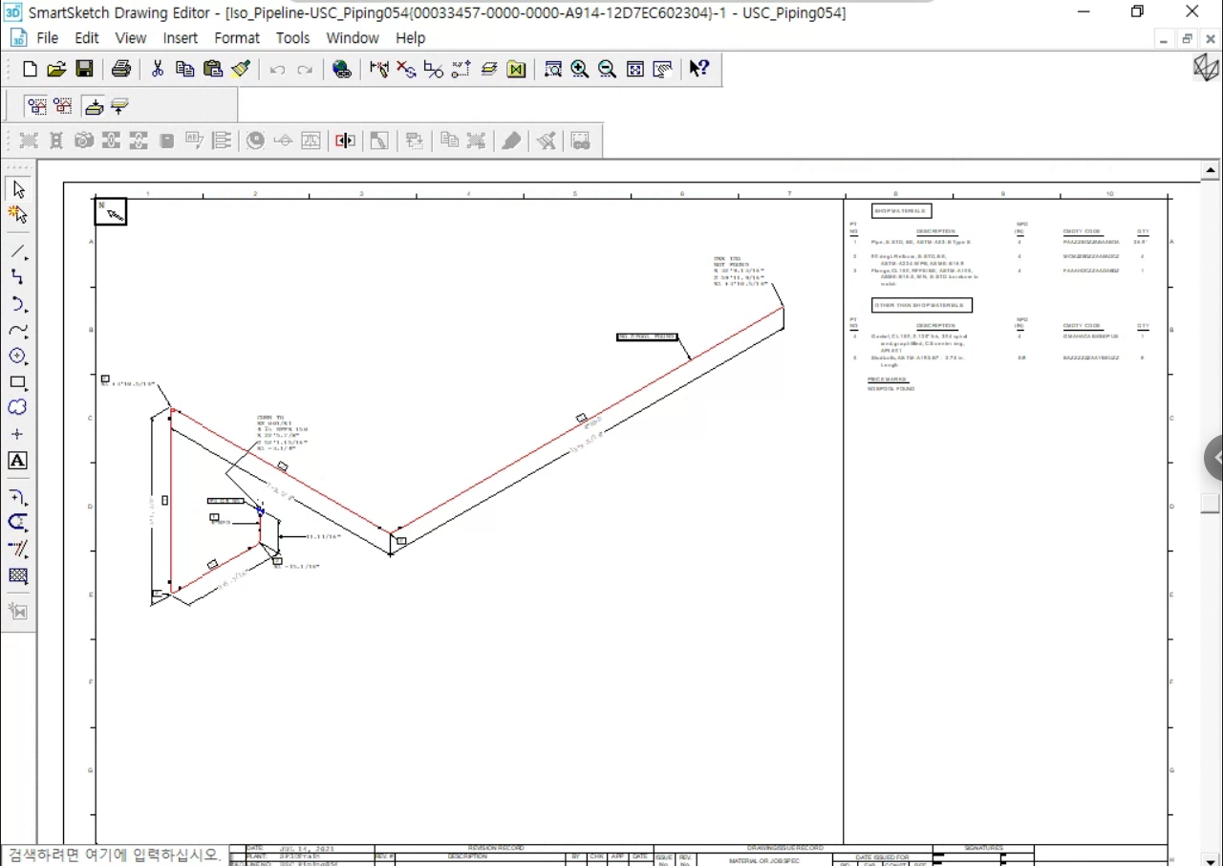Select the Rectangle drawing tool

click(x=18, y=382)
